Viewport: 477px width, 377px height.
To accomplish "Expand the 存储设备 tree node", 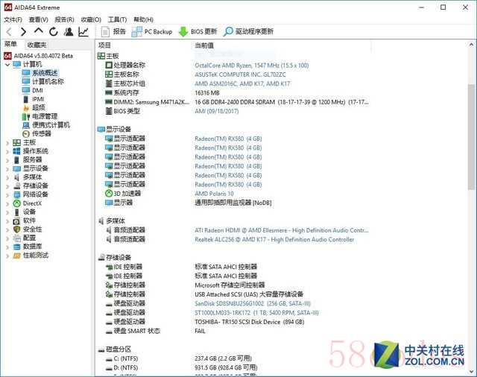I will click(7, 186).
